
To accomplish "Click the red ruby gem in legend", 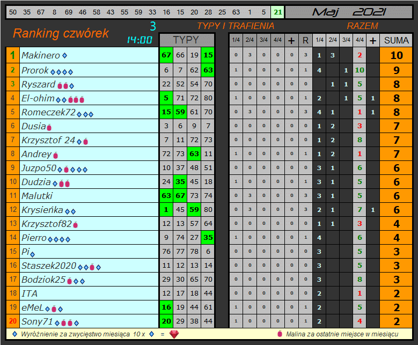I will click(x=174, y=334).
